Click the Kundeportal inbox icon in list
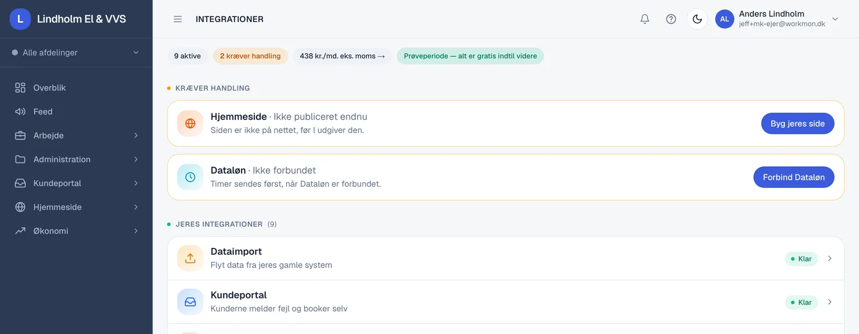Viewport: 859px width, 334px height. [x=190, y=302]
